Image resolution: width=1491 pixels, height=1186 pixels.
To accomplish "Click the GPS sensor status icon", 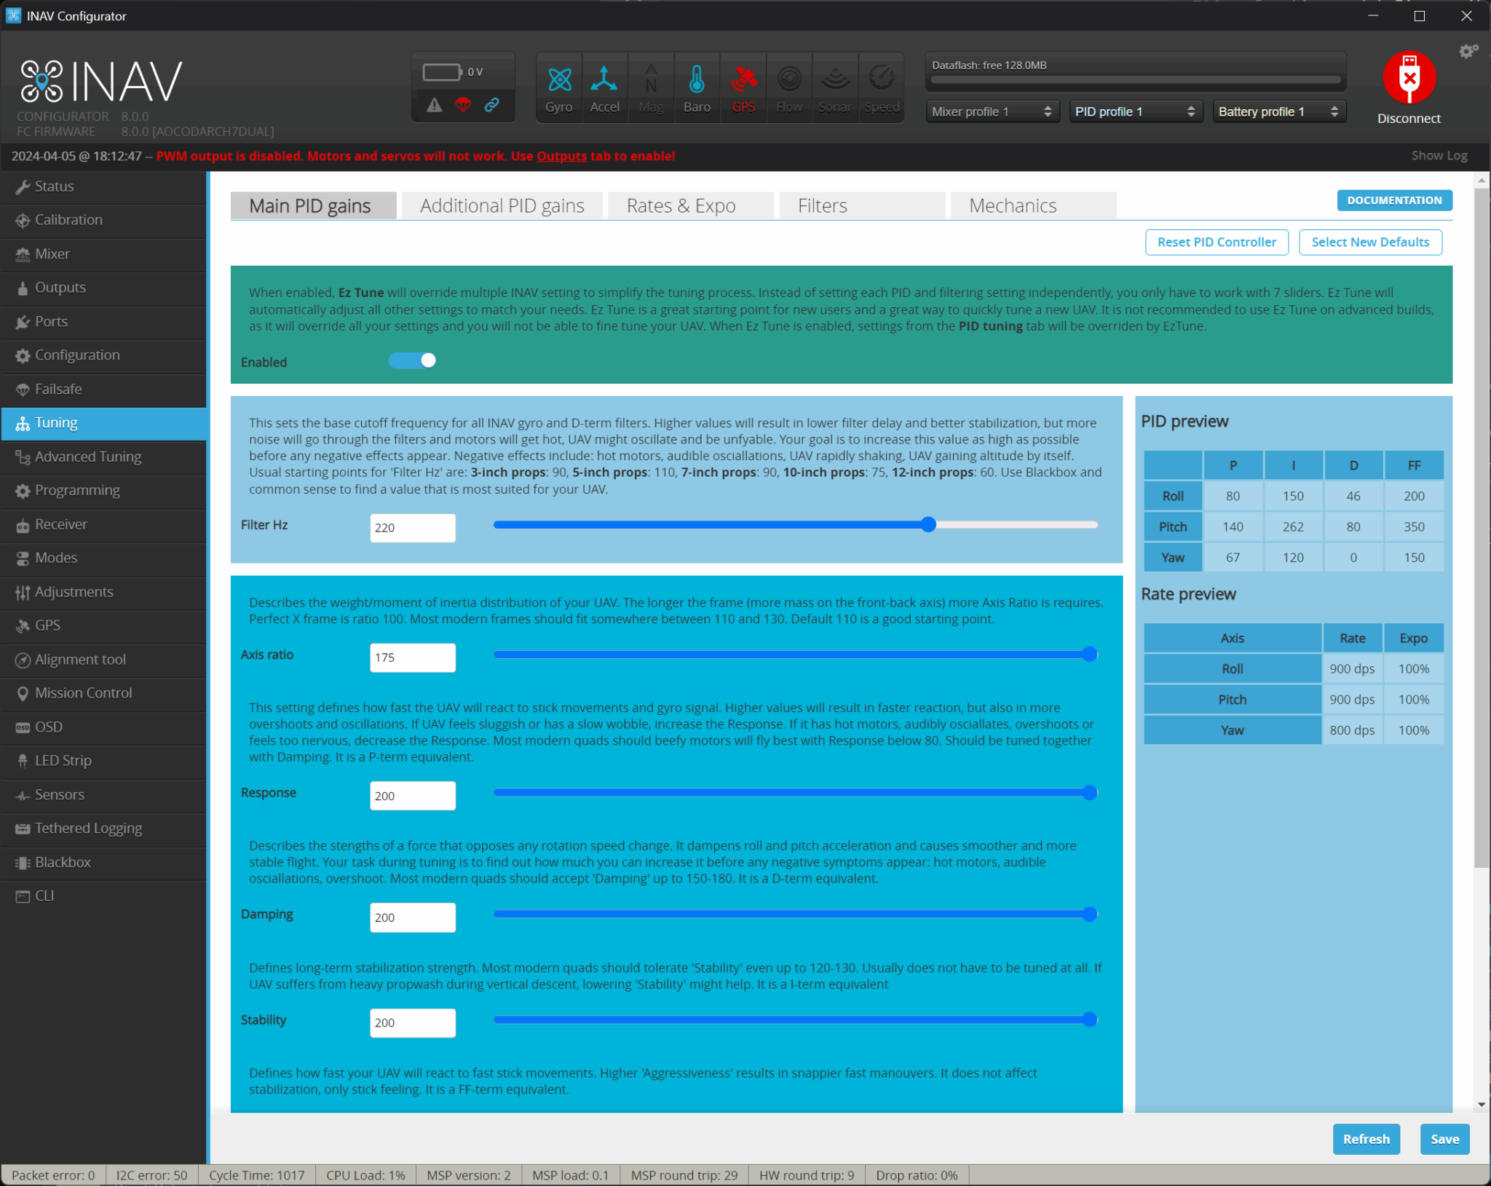I will click(743, 86).
